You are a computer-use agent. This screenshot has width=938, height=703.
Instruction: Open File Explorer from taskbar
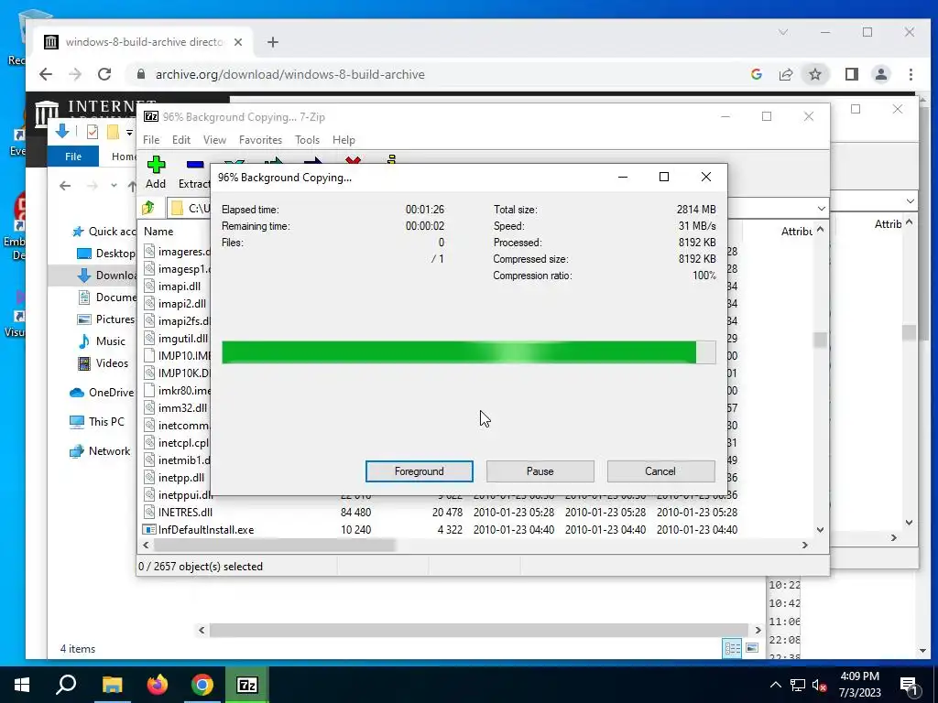click(x=112, y=685)
